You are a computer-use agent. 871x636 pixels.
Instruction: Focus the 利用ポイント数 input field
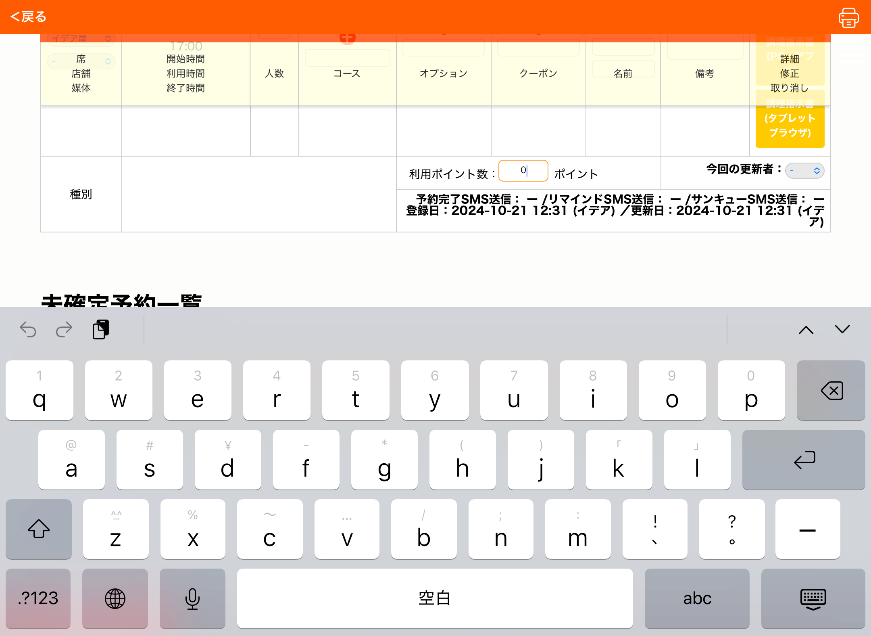tap(523, 171)
